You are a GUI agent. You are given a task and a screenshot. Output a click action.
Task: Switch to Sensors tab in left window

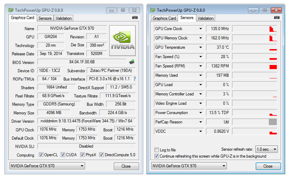pyautogui.click(x=45, y=18)
